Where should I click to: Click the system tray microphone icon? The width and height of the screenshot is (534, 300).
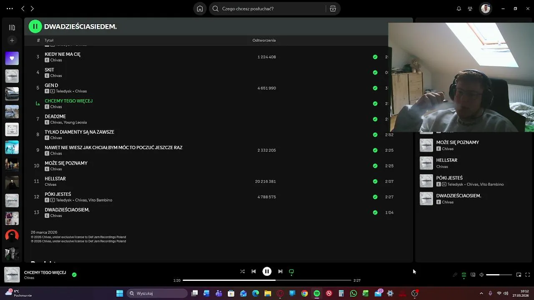[490, 293]
